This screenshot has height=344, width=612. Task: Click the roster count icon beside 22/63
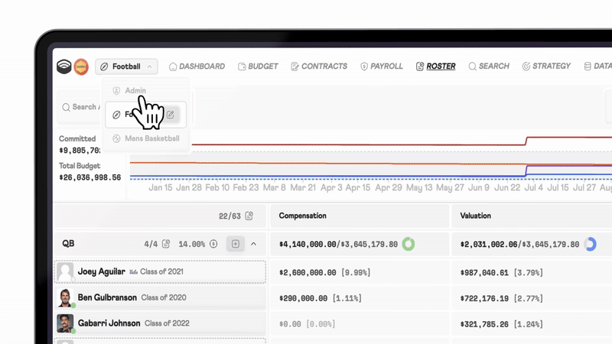tap(249, 216)
